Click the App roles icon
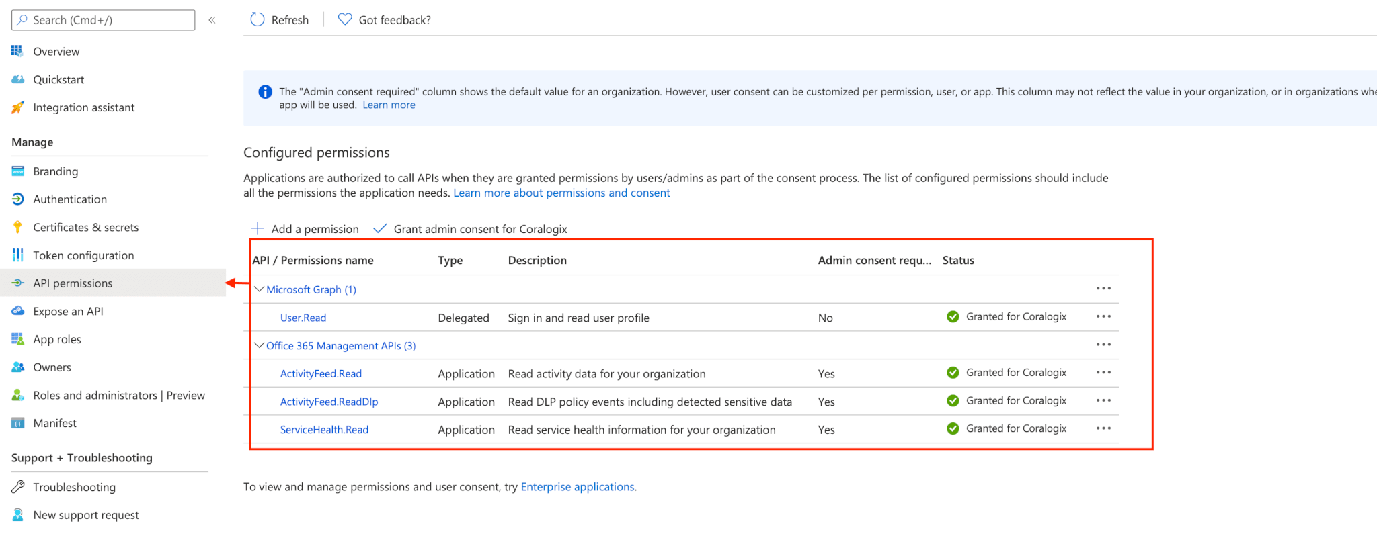Image resolution: width=1377 pixels, height=544 pixels. point(17,339)
